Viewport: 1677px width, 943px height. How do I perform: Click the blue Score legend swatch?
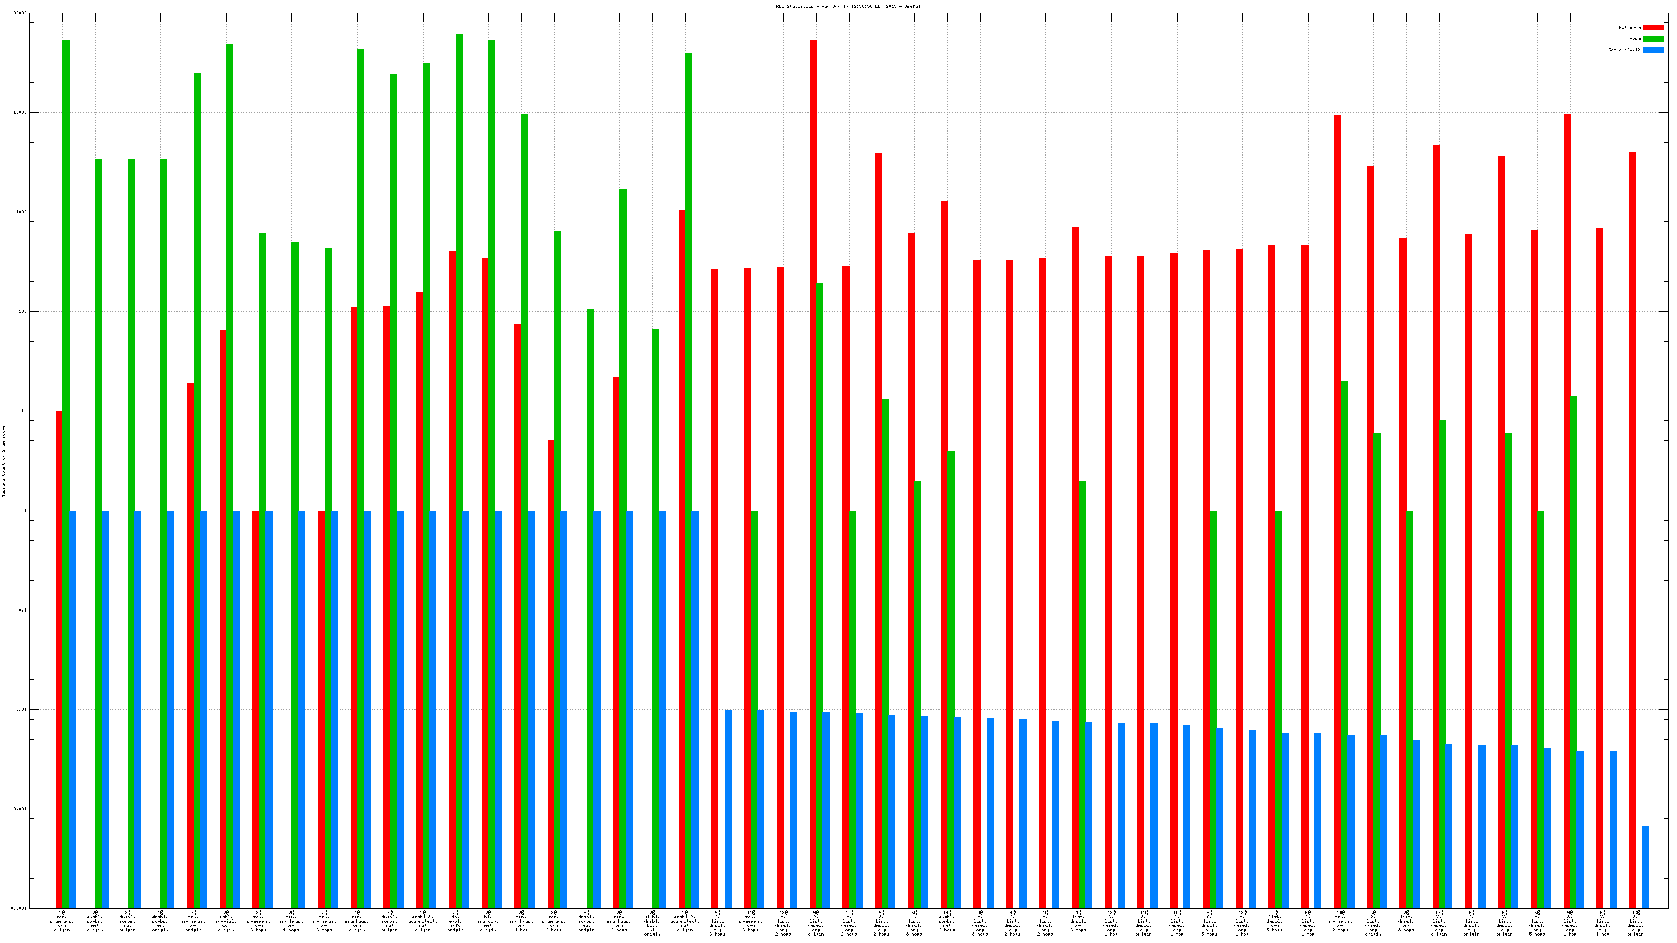1652,50
